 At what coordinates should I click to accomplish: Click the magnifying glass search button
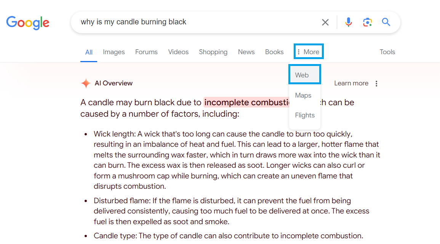pyautogui.click(x=386, y=22)
